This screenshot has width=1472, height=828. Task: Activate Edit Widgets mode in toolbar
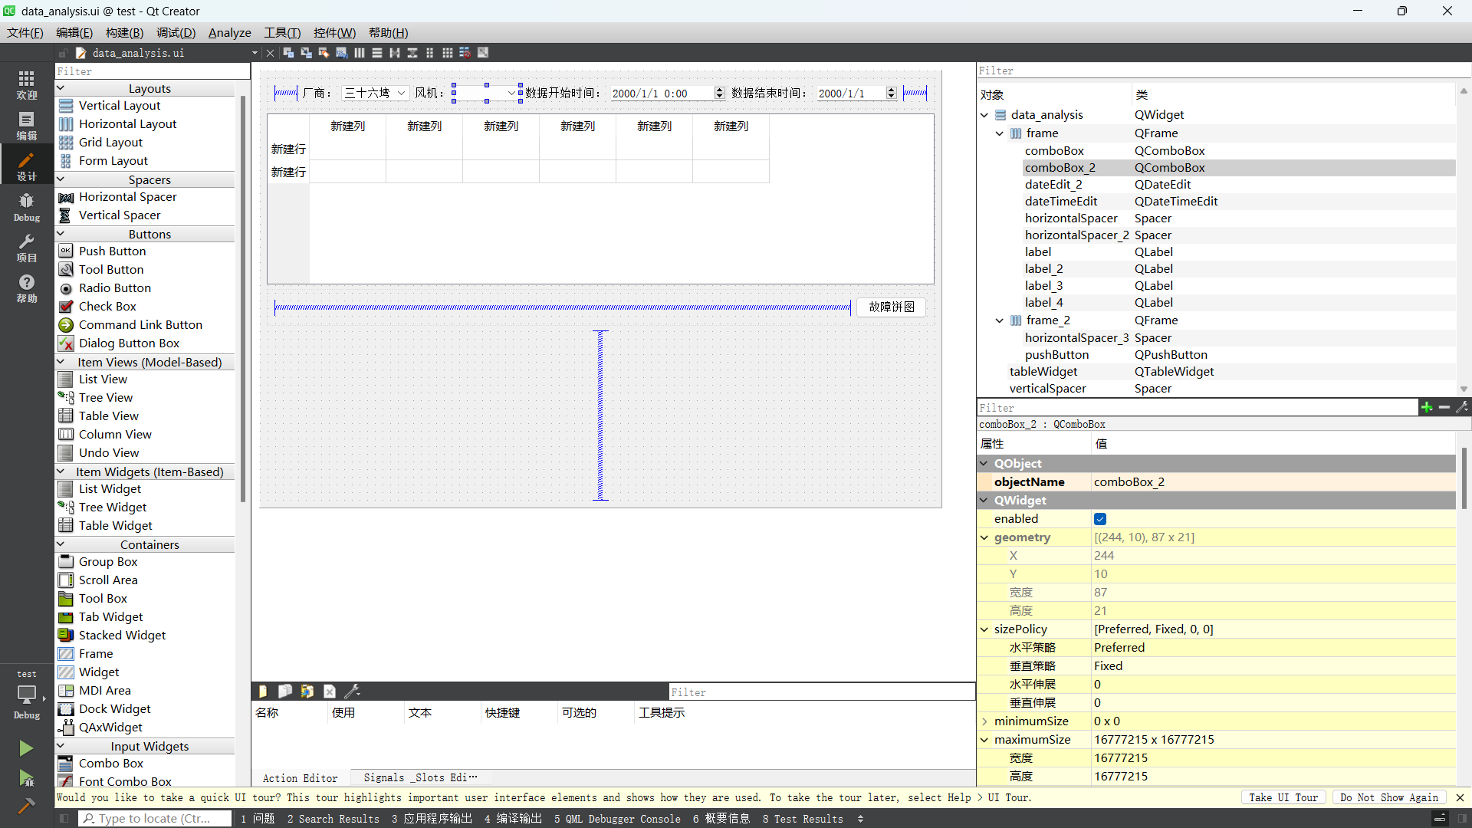[x=288, y=53]
